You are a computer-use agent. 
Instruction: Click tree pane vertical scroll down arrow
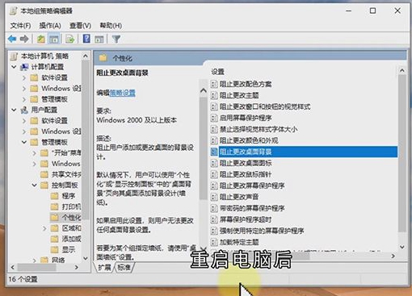pyautogui.click(x=86, y=258)
